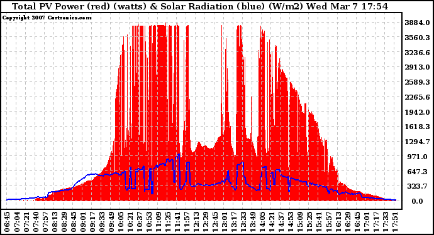434x235 pixels.
Task: Click the 07:57 time label
Action: pos(45,222)
